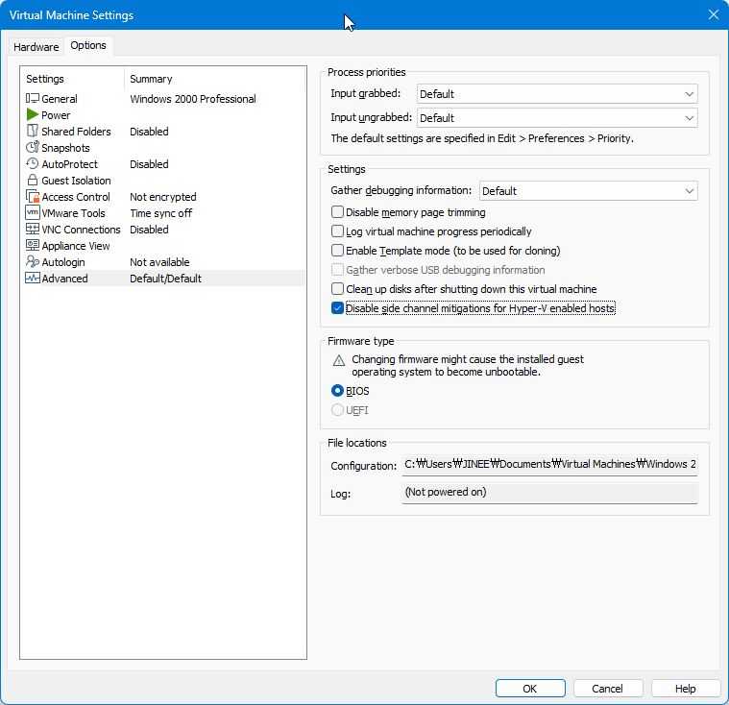Click the green Power play icon

coord(32,114)
